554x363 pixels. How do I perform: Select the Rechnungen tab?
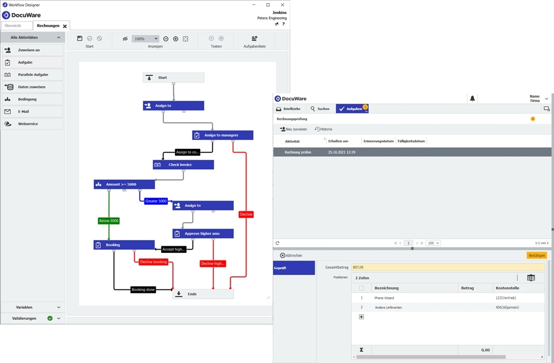48,26
